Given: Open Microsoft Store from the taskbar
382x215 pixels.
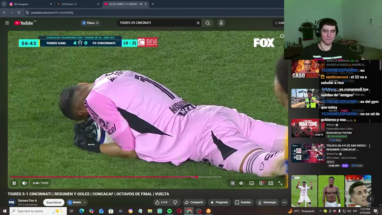Looking at the screenshot, I should coord(111,211).
